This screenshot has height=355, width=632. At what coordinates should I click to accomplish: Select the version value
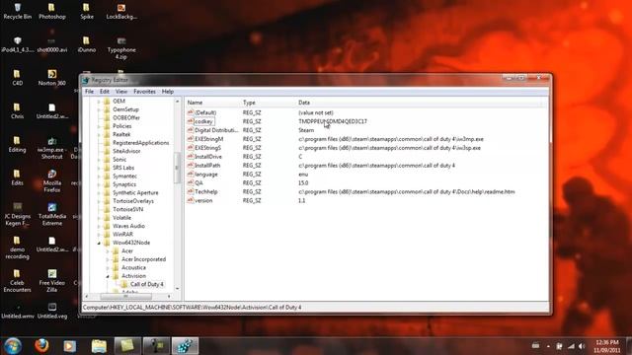tap(203, 200)
